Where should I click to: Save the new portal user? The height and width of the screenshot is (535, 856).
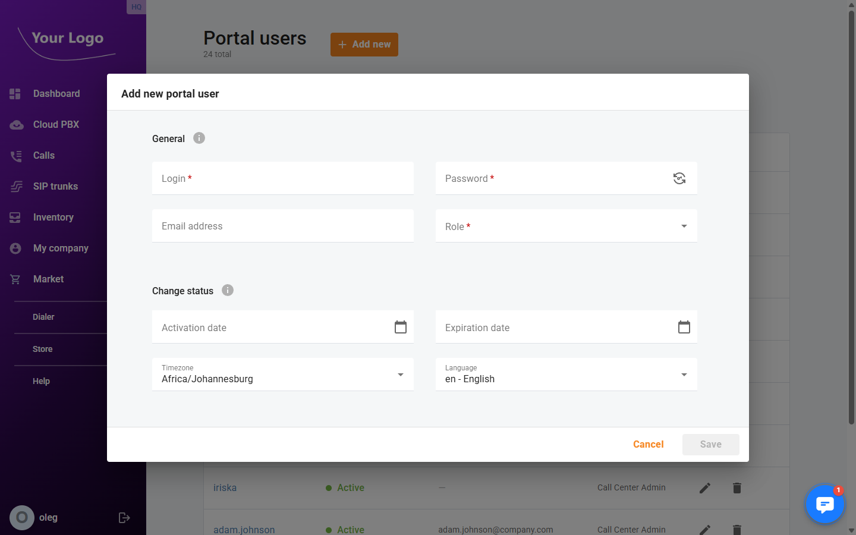(x=710, y=444)
